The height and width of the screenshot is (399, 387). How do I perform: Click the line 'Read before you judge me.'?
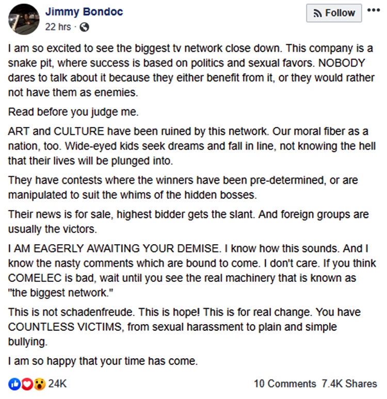tap(73, 112)
